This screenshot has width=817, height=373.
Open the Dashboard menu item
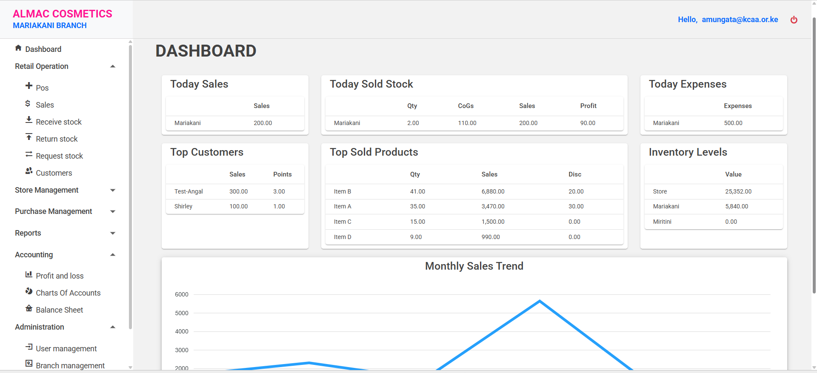[x=43, y=49]
